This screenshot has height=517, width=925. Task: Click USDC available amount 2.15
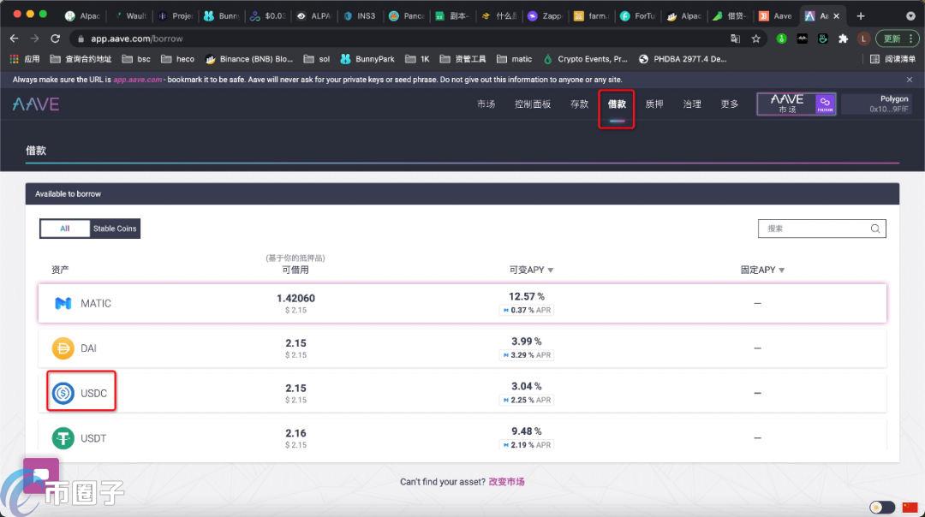pyautogui.click(x=295, y=388)
